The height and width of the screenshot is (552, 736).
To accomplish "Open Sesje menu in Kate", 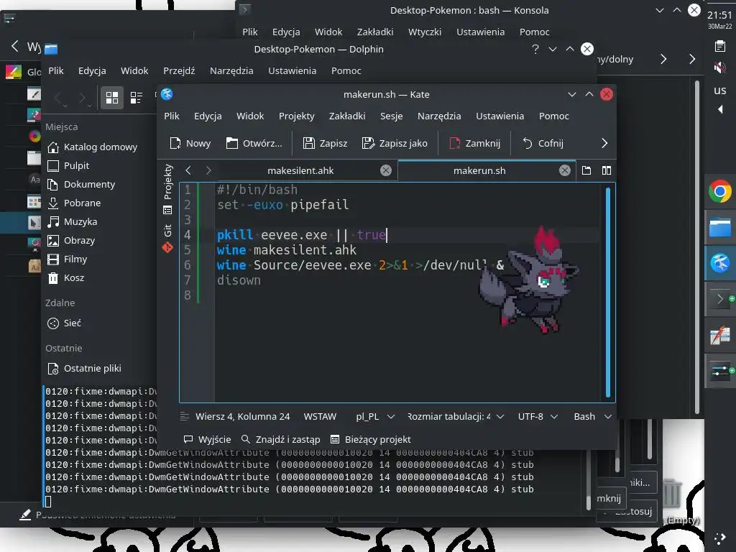I will (x=392, y=116).
